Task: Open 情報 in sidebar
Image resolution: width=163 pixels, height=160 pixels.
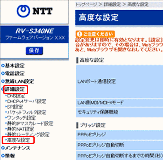Action: click(10, 156)
